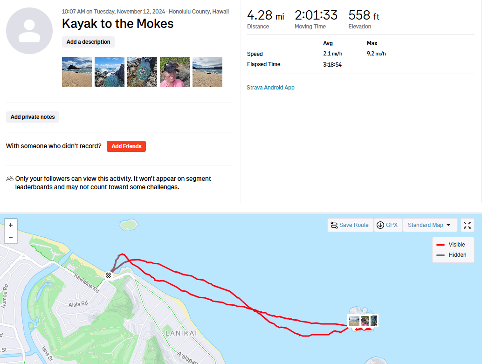Open the Standard Map dropdown

pos(429,225)
